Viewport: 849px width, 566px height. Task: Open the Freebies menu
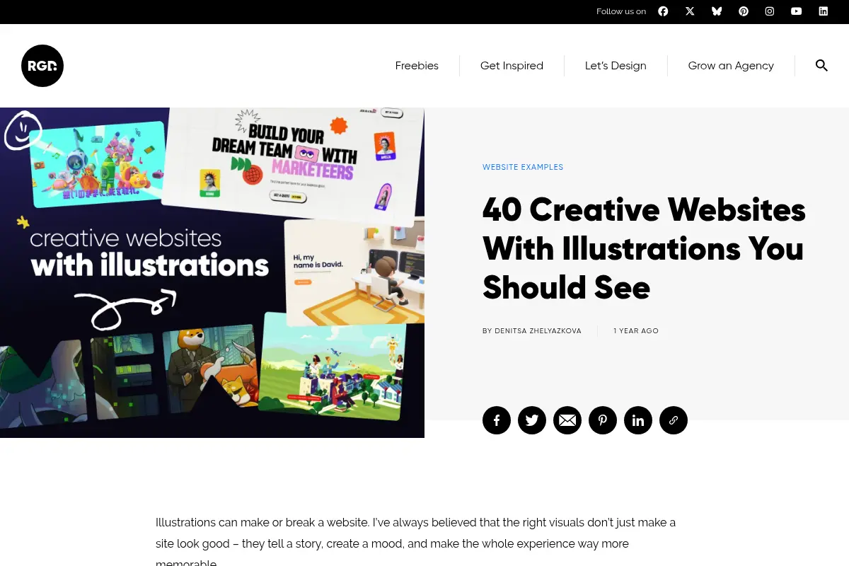click(x=417, y=66)
